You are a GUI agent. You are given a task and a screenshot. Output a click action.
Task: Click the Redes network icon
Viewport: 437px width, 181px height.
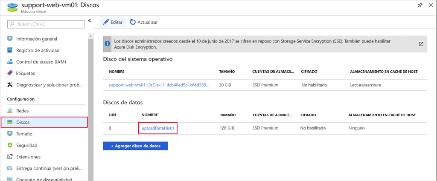point(10,111)
